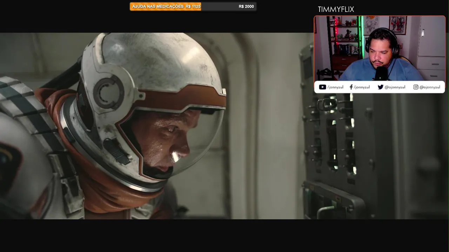Click the TIMMYFLIX title text

click(x=336, y=9)
